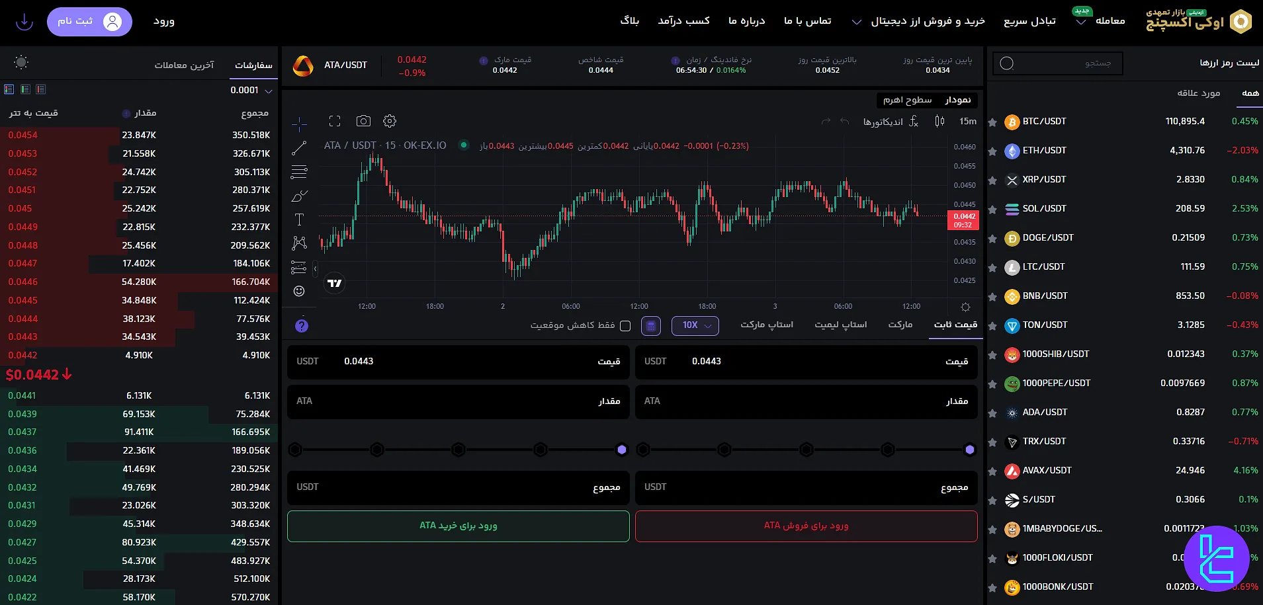Image resolution: width=1263 pixels, height=605 pixels.
Task: Click the download app icon
Action: [24, 22]
